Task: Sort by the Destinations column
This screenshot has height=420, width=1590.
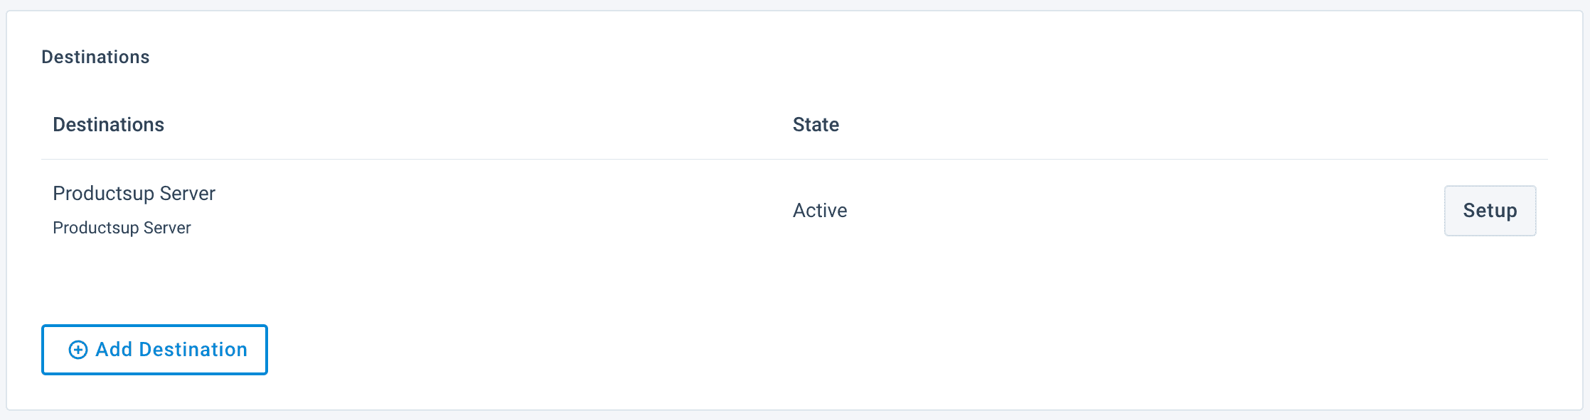Action: 108,125
